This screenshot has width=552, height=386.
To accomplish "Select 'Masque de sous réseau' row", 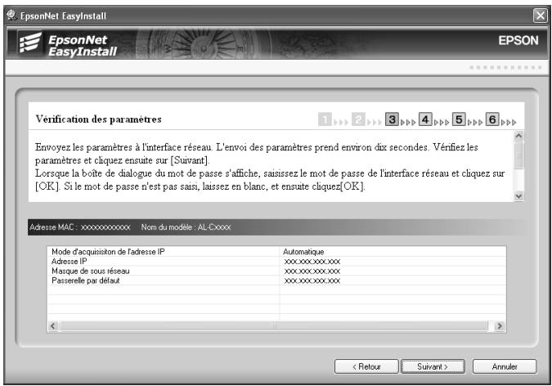I will pos(276,271).
